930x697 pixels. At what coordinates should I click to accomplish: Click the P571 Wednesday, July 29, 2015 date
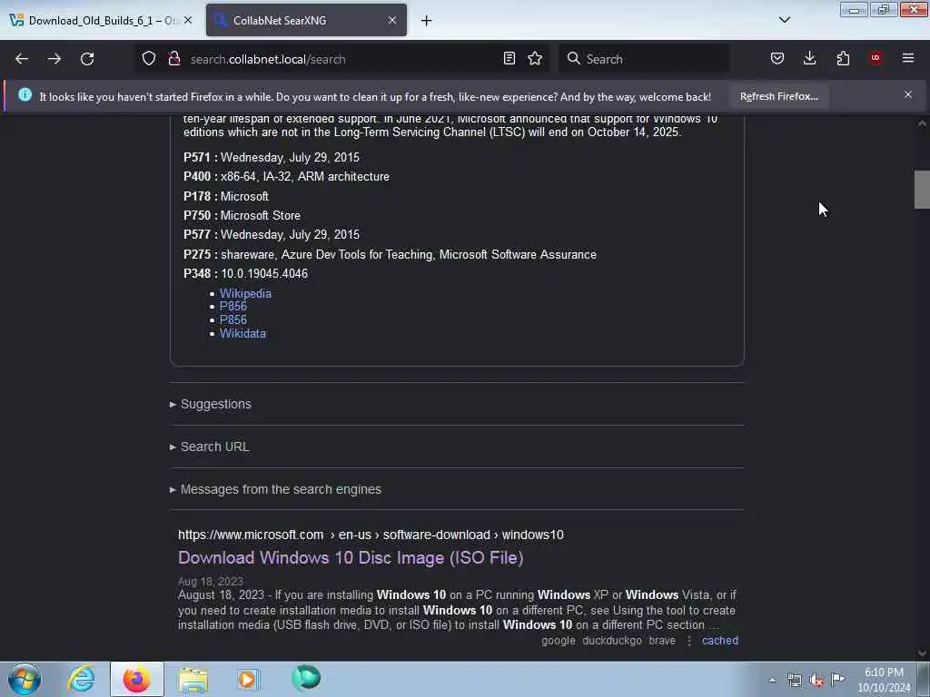[x=290, y=158]
